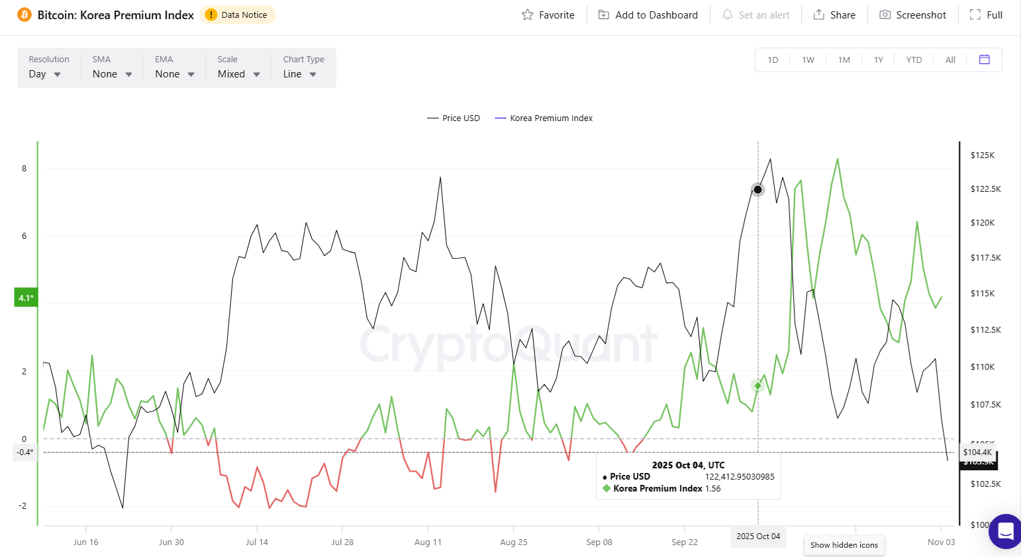Viewport: 1021px width, 557px height.
Task: Enter fullscreen mode via the expand icon
Action: pyautogui.click(x=975, y=14)
